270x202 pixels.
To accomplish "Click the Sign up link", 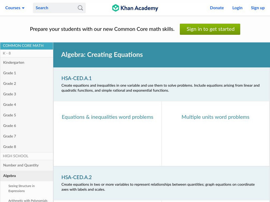I will pos(258,8).
